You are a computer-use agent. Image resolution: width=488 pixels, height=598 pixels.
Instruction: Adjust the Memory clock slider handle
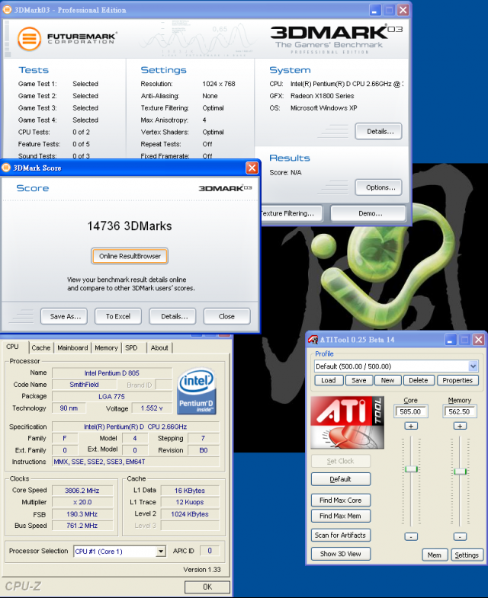[x=460, y=472]
